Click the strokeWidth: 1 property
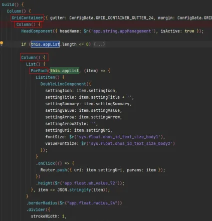 point(49,216)
